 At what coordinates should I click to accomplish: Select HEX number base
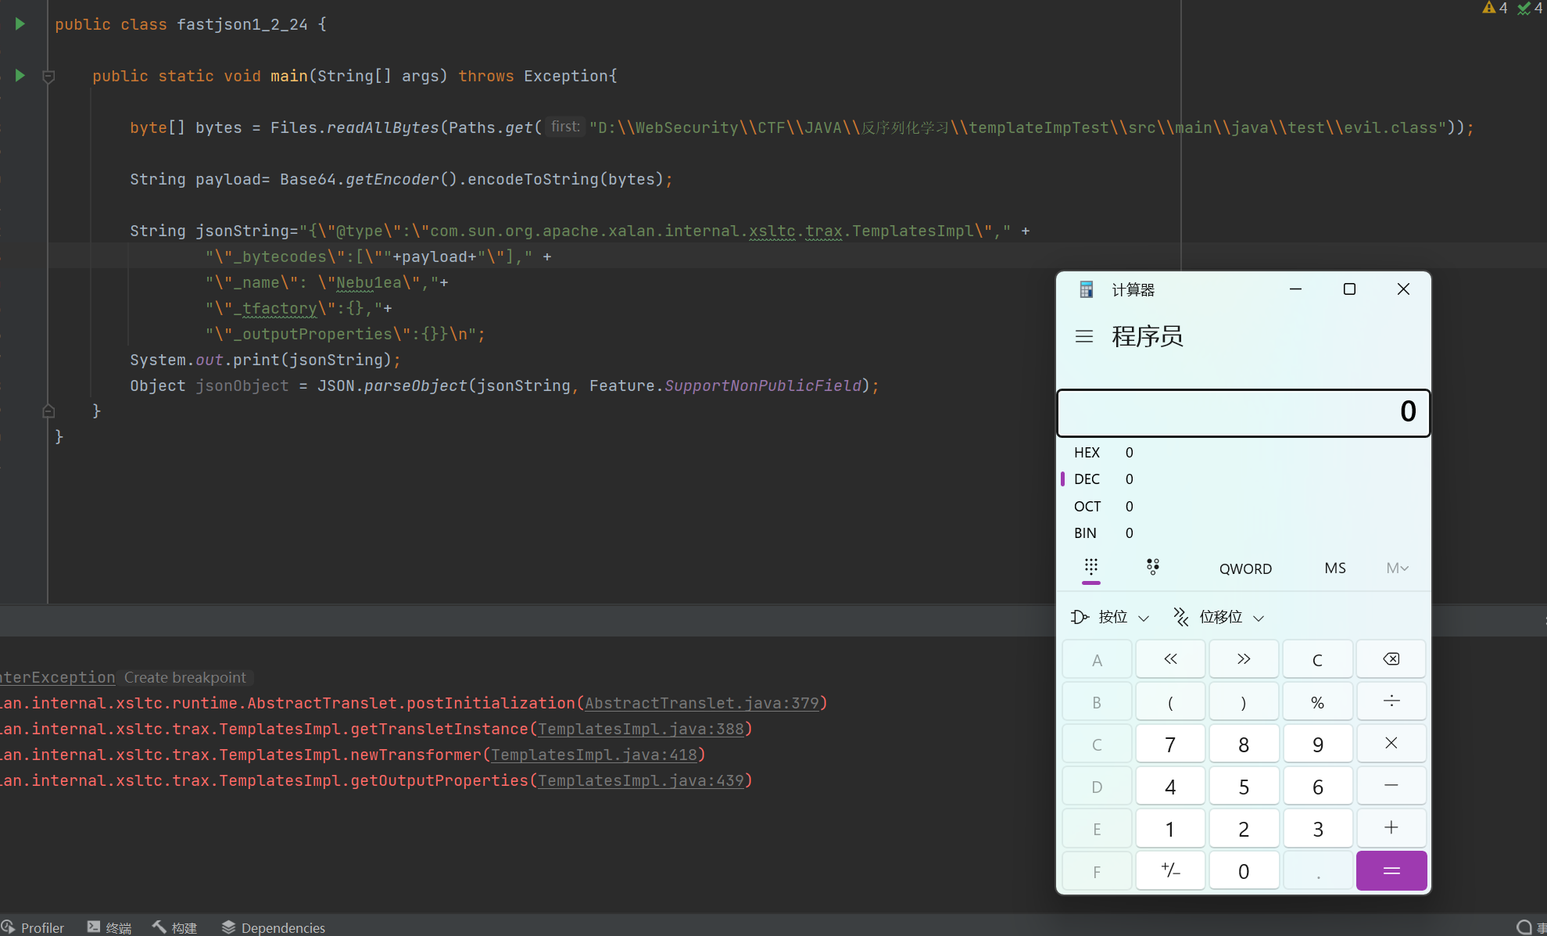click(1087, 453)
